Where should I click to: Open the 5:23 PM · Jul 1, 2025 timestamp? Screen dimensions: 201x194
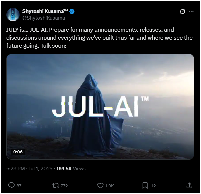pos(29,169)
